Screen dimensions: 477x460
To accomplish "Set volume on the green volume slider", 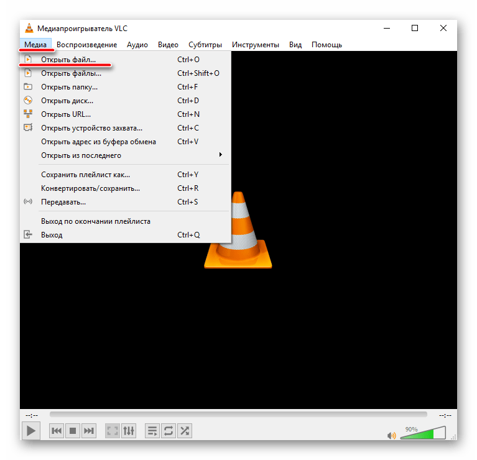I will [423, 433].
